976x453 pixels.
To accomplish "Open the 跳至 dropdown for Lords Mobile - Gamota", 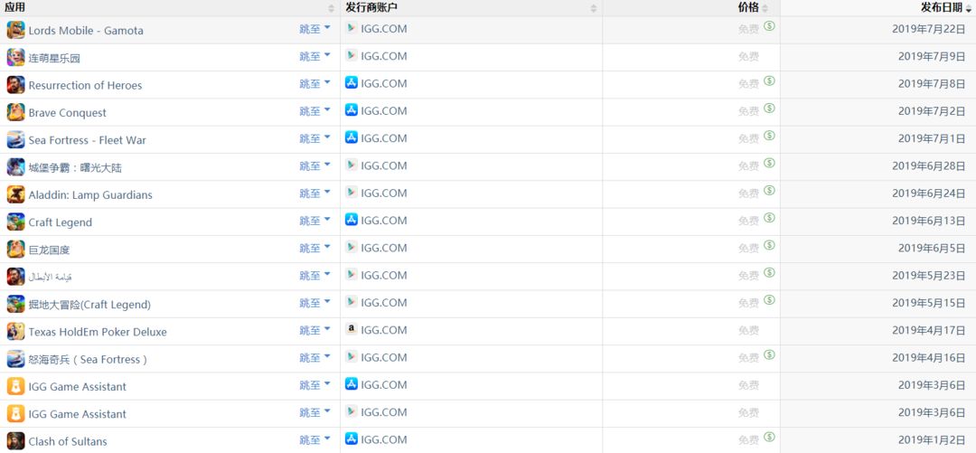I will (x=315, y=29).
